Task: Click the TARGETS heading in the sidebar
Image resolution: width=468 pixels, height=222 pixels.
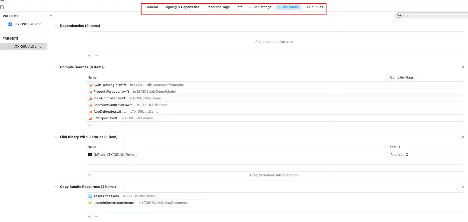Action: 11,38
